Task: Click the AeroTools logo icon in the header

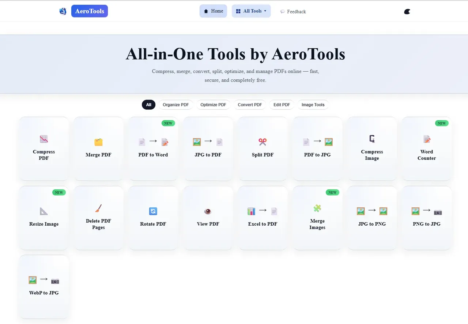Action: point(63,11)
